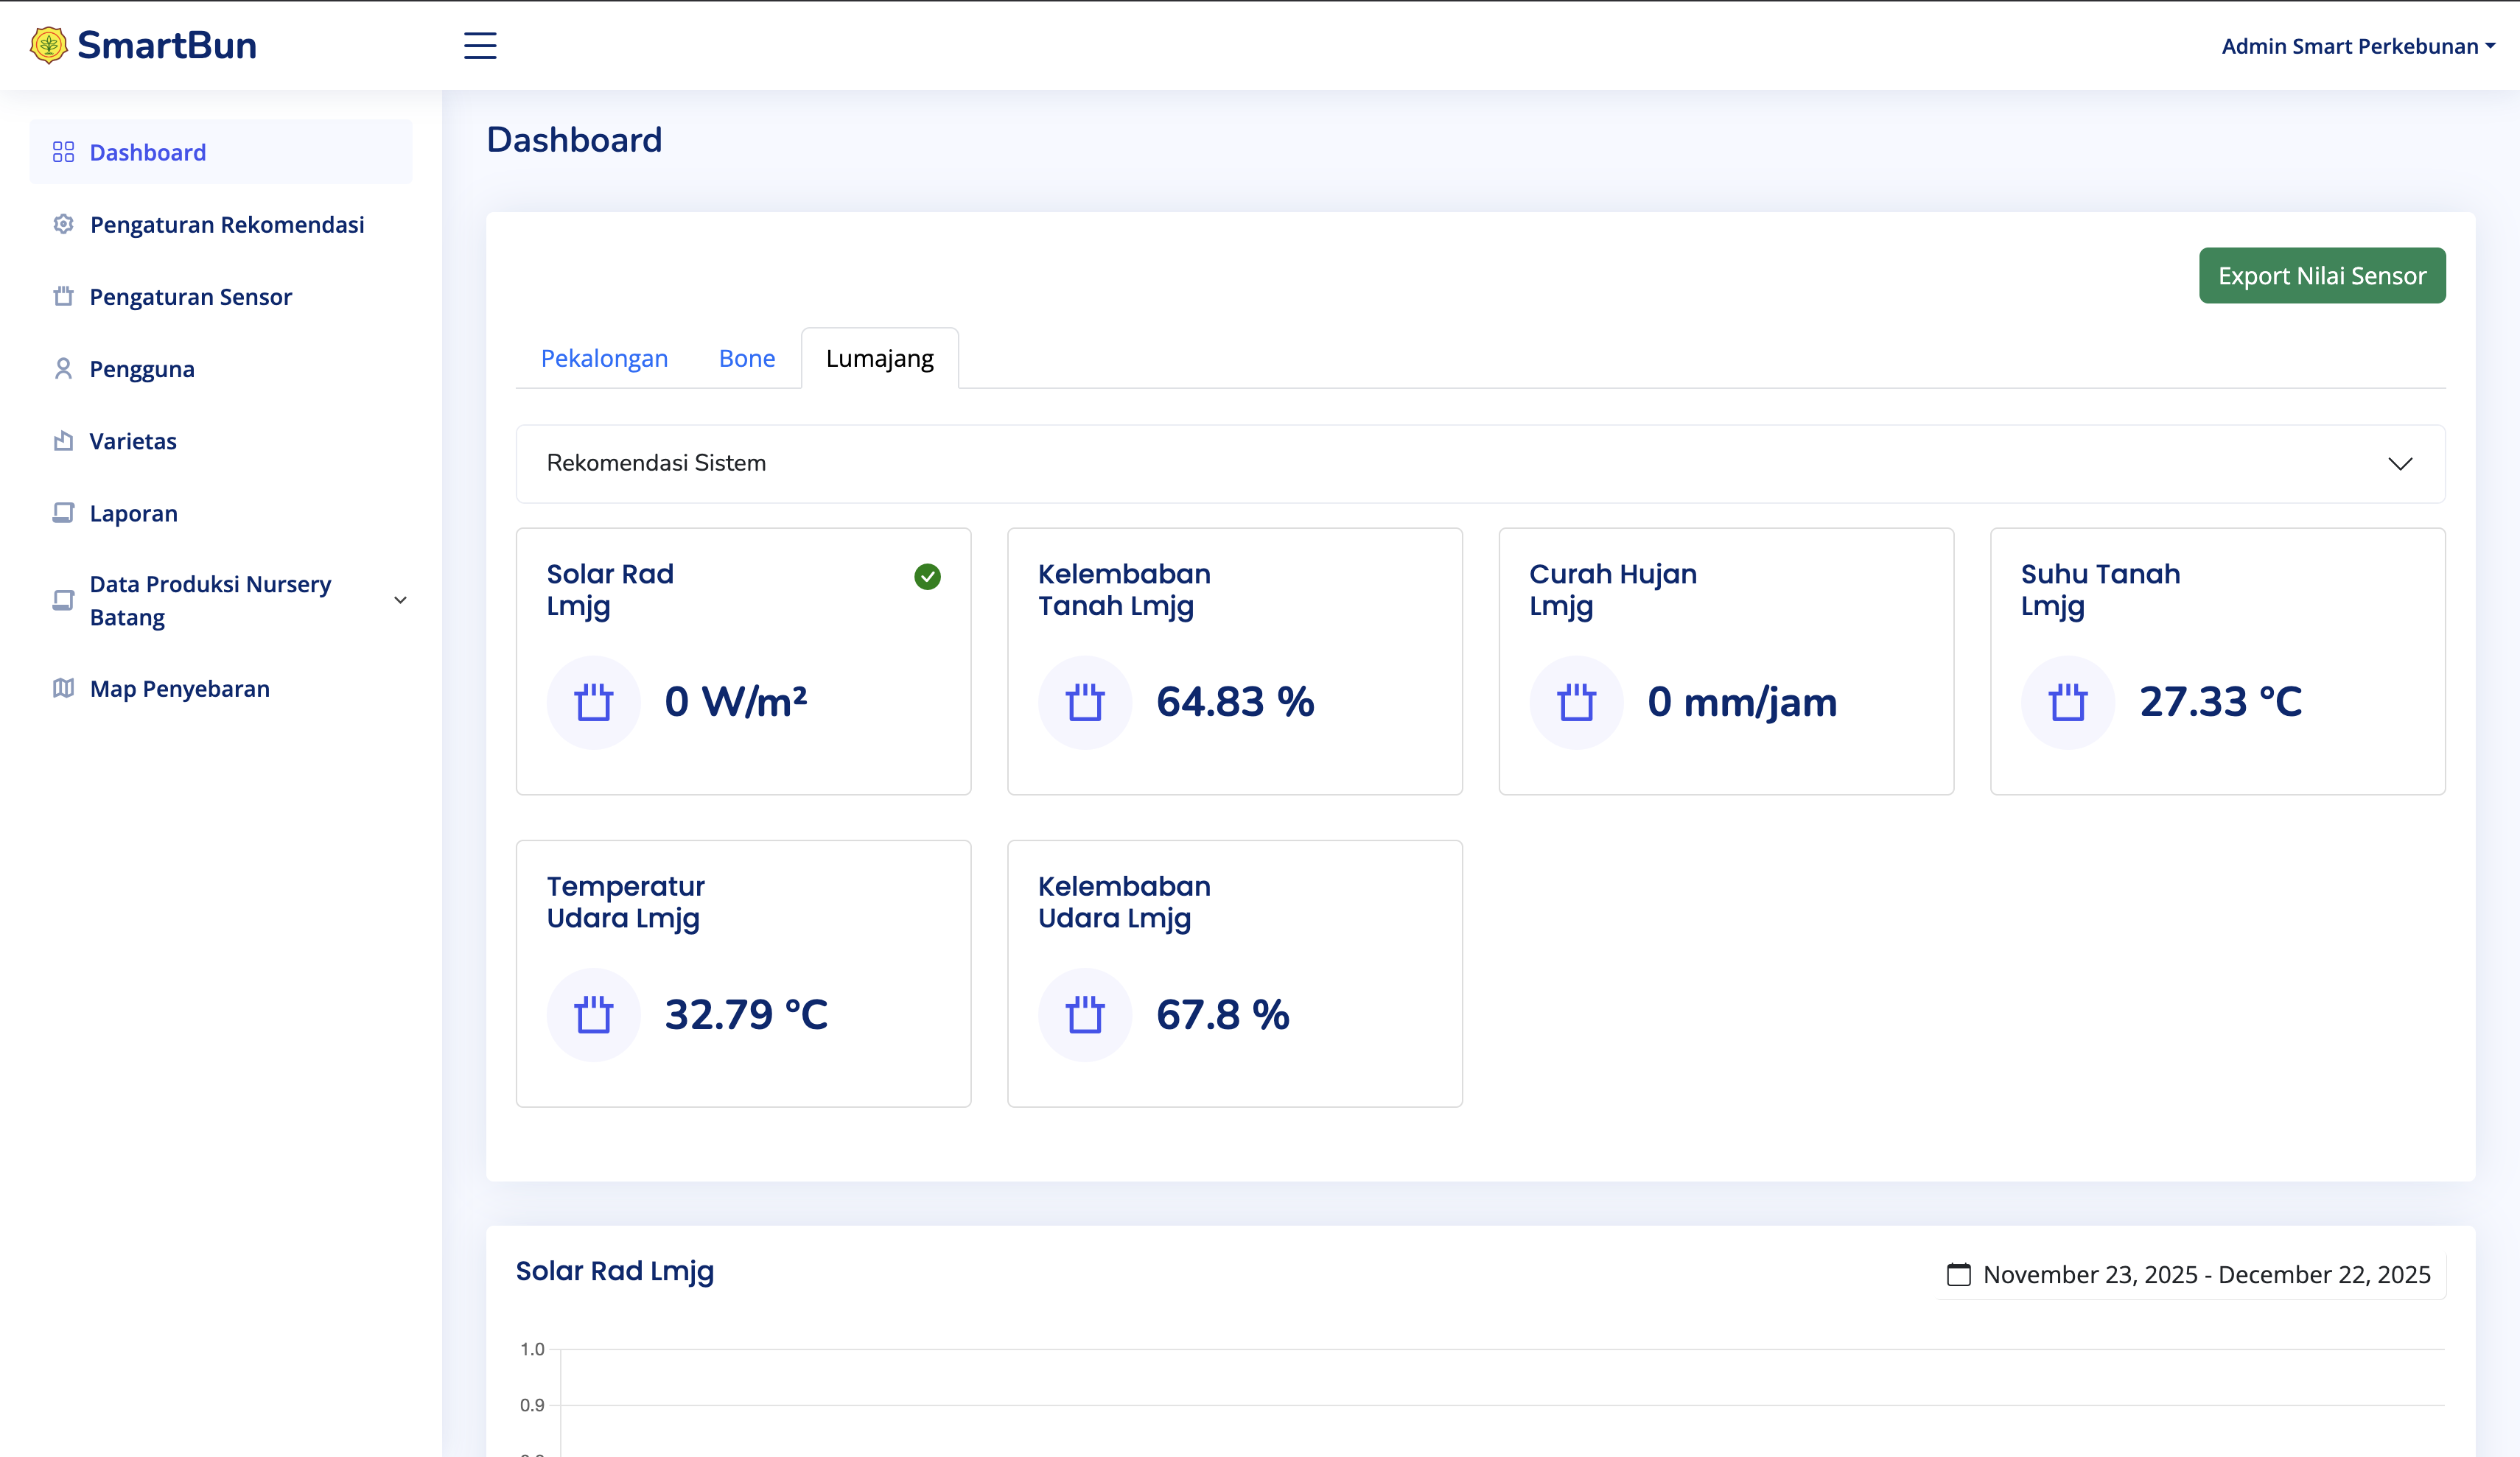The image size is (2520, 1457).
Task: Click the Varietas icon in sidebar
Action: pyautogui.click(x=63, y=441)
